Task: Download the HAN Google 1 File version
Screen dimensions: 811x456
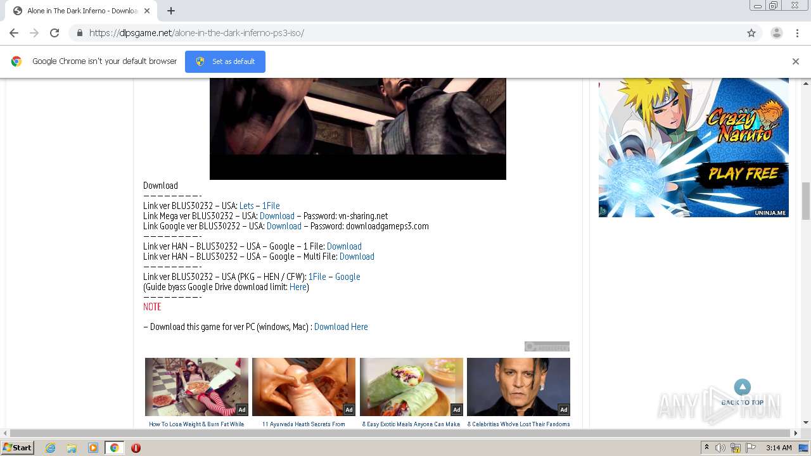Action: pyautogui.click(x=344, y=246)
